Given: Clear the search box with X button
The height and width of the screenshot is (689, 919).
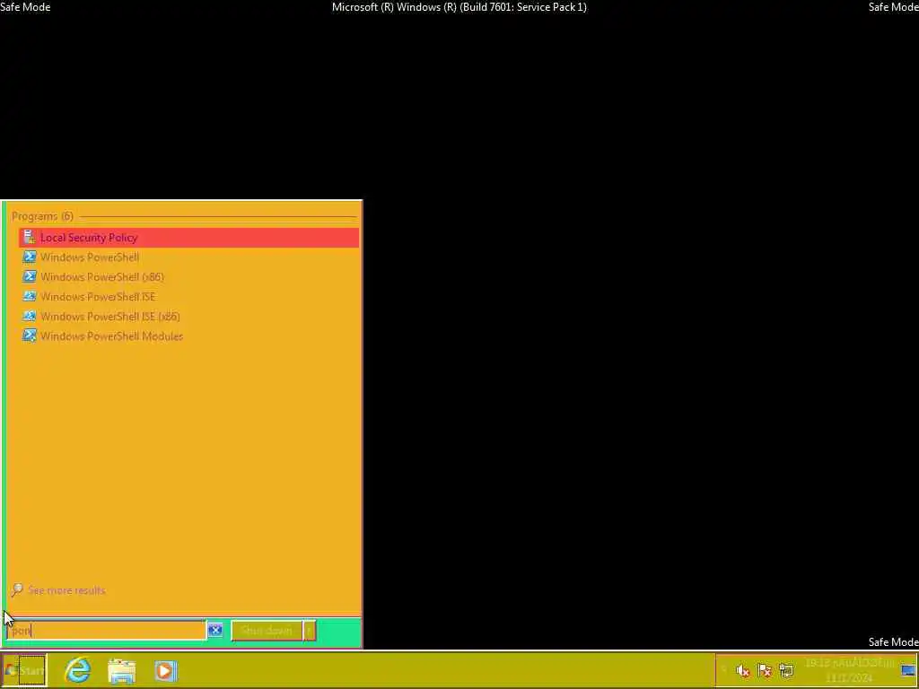Looking at the screenshot, I should 215,631.
